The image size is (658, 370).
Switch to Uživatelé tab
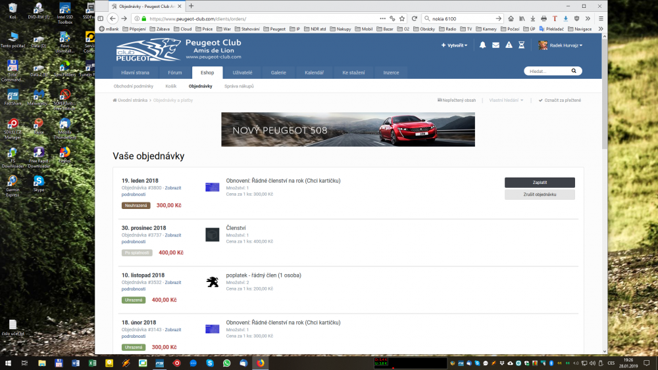click(x=243, y=72)
